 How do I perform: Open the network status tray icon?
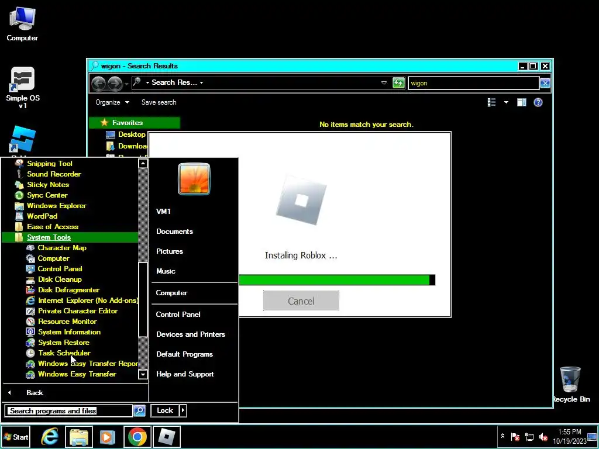point(529,436)
